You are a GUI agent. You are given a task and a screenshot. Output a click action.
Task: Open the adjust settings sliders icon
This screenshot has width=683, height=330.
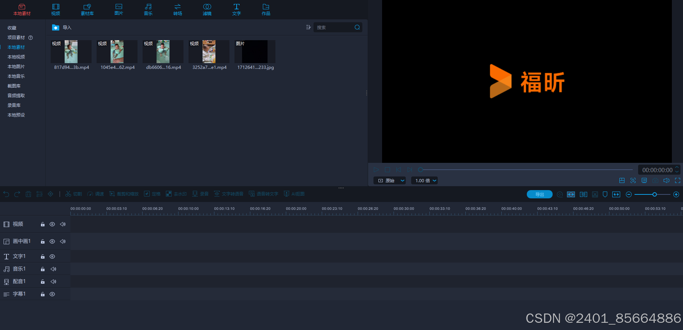[40, 194]
